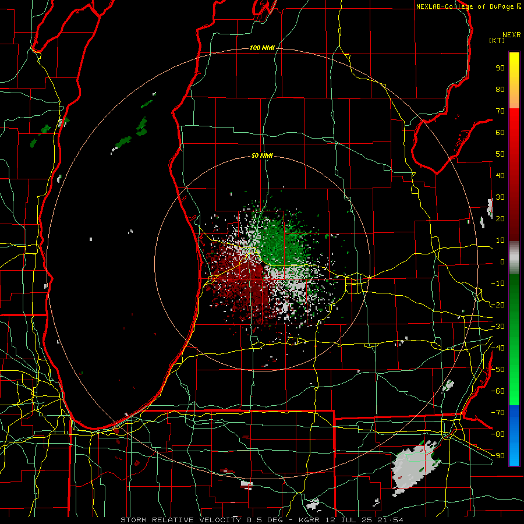Click the 70 value on velocity scale
The width and height of the screenshot is (524, 524).
coord(500,111)
